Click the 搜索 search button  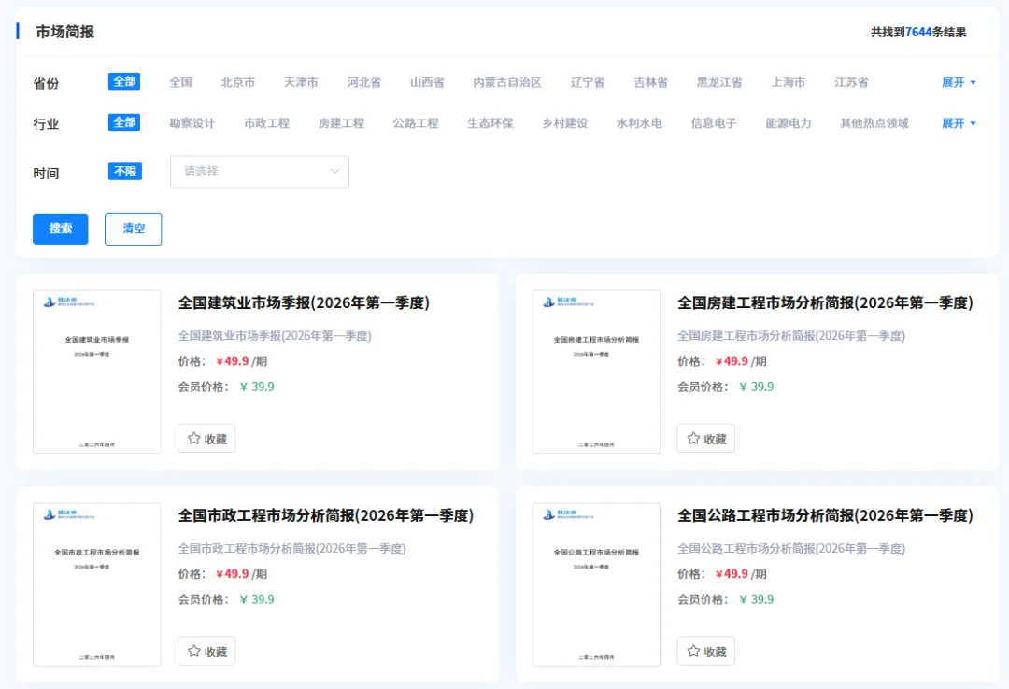tap(60, 229)
